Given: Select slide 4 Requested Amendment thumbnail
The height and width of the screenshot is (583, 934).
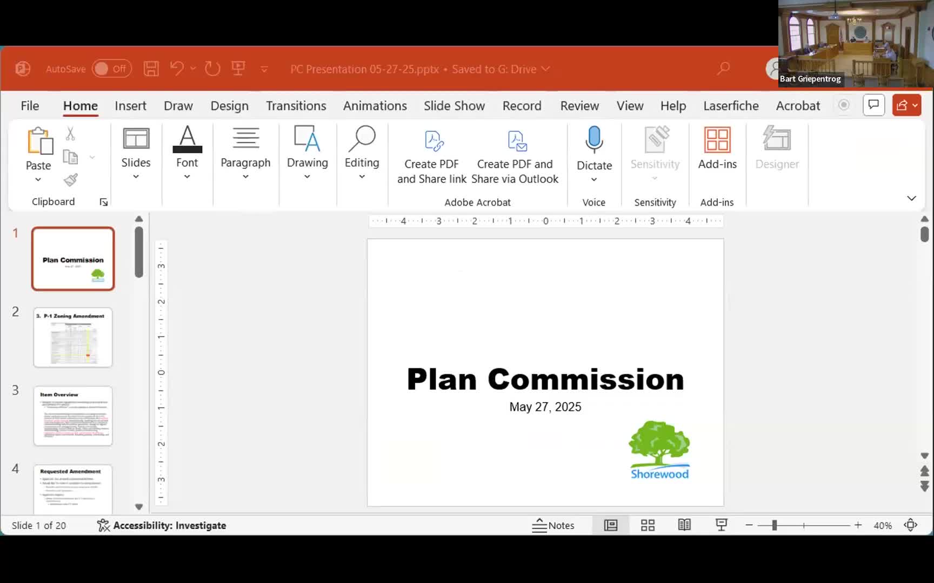Looking at the screenshot, I should pos(73,489).
